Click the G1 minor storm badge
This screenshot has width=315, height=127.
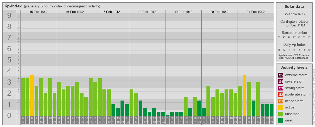coord(281,101)
